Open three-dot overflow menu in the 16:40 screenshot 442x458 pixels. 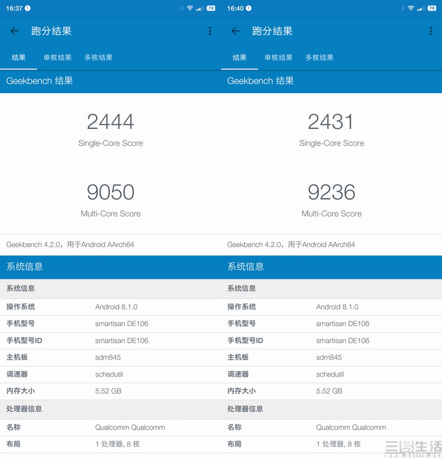click(x=431, y=31)
